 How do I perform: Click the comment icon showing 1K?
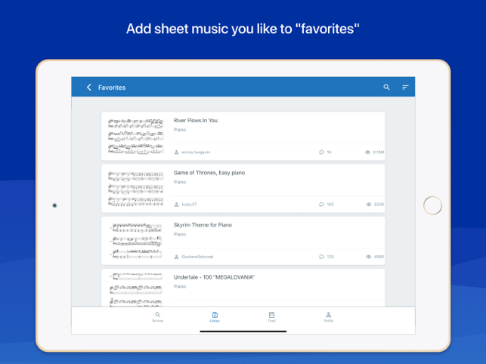point(321,152)
